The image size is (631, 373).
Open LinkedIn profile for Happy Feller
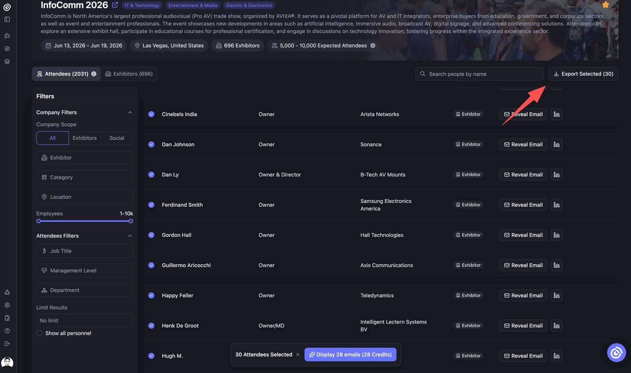pos(556,295)
